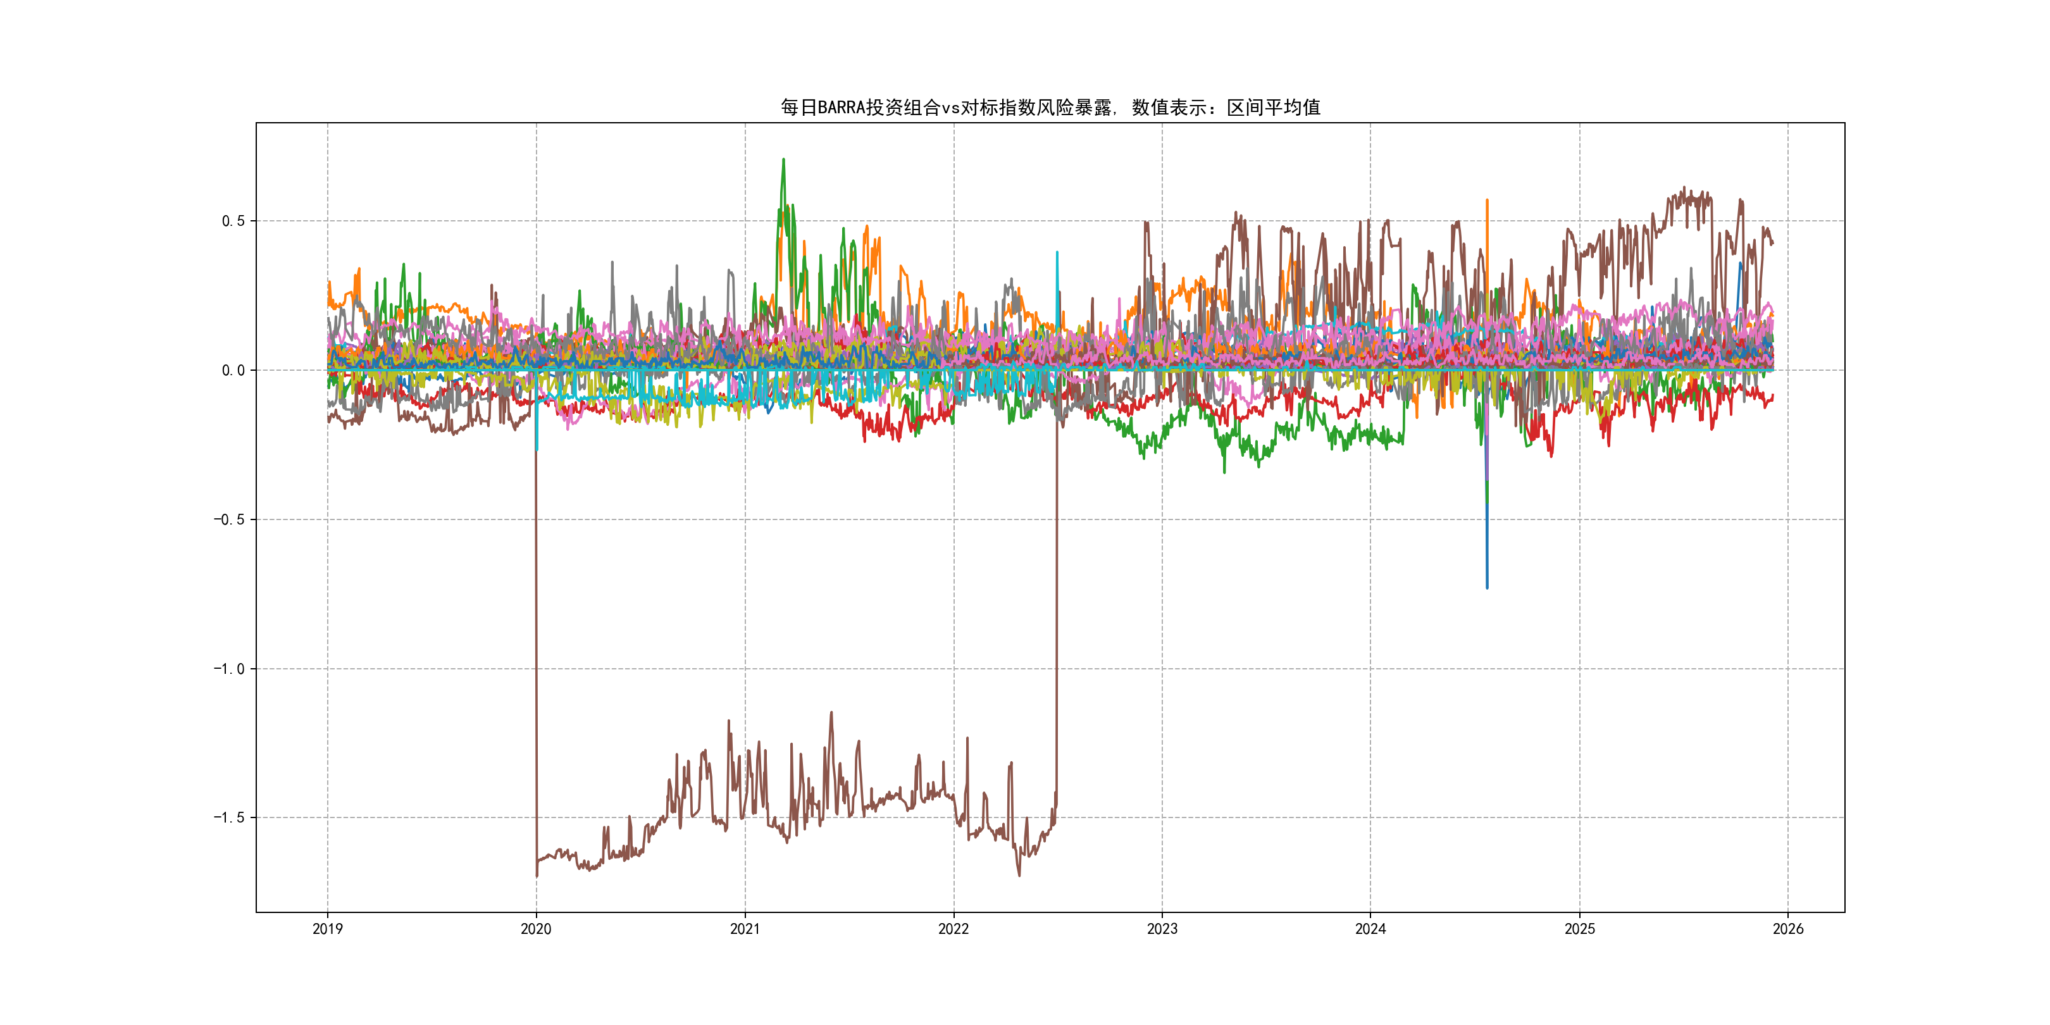Click the tall green peak in early 2021
2050x1025 pixels.
[783, 160]
